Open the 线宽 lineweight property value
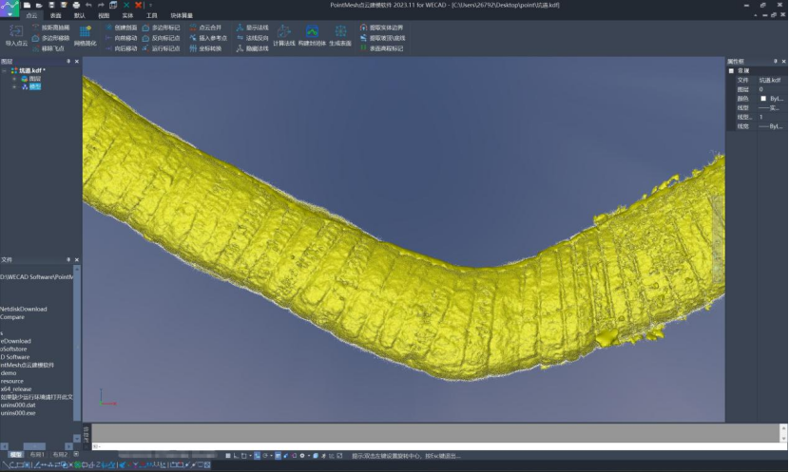The height and width of the screenshot is (472, 789). coord(771,126)
